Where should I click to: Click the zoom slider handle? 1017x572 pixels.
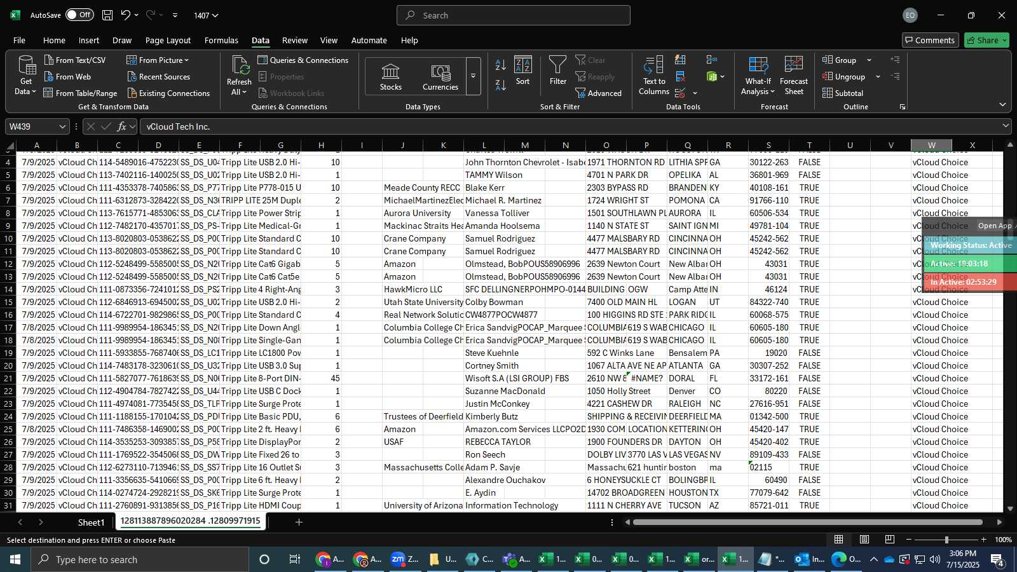click(946, 540)
